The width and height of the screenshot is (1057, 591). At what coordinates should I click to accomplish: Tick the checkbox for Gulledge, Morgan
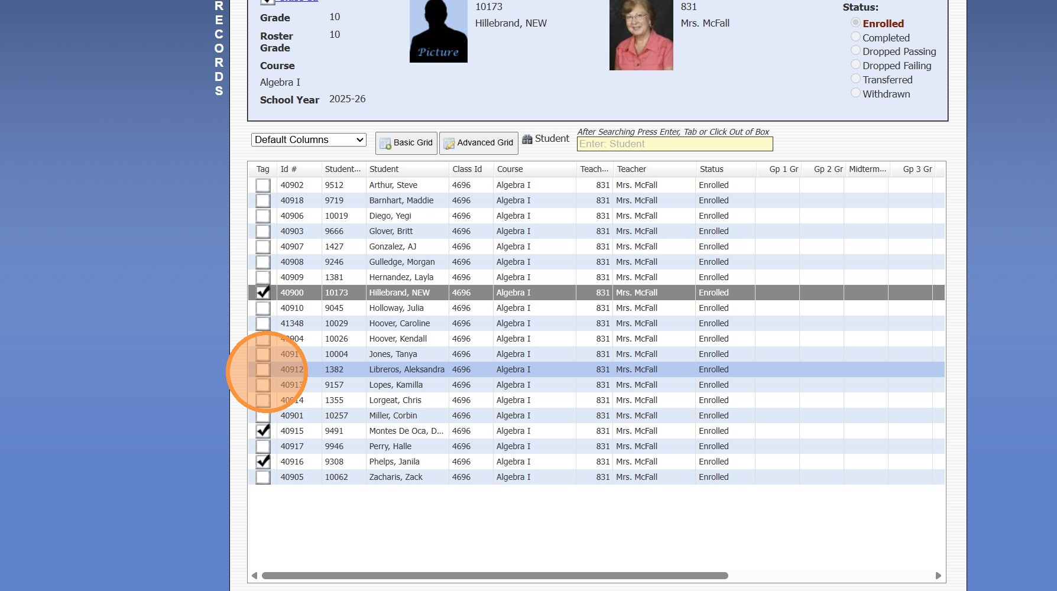263,262
